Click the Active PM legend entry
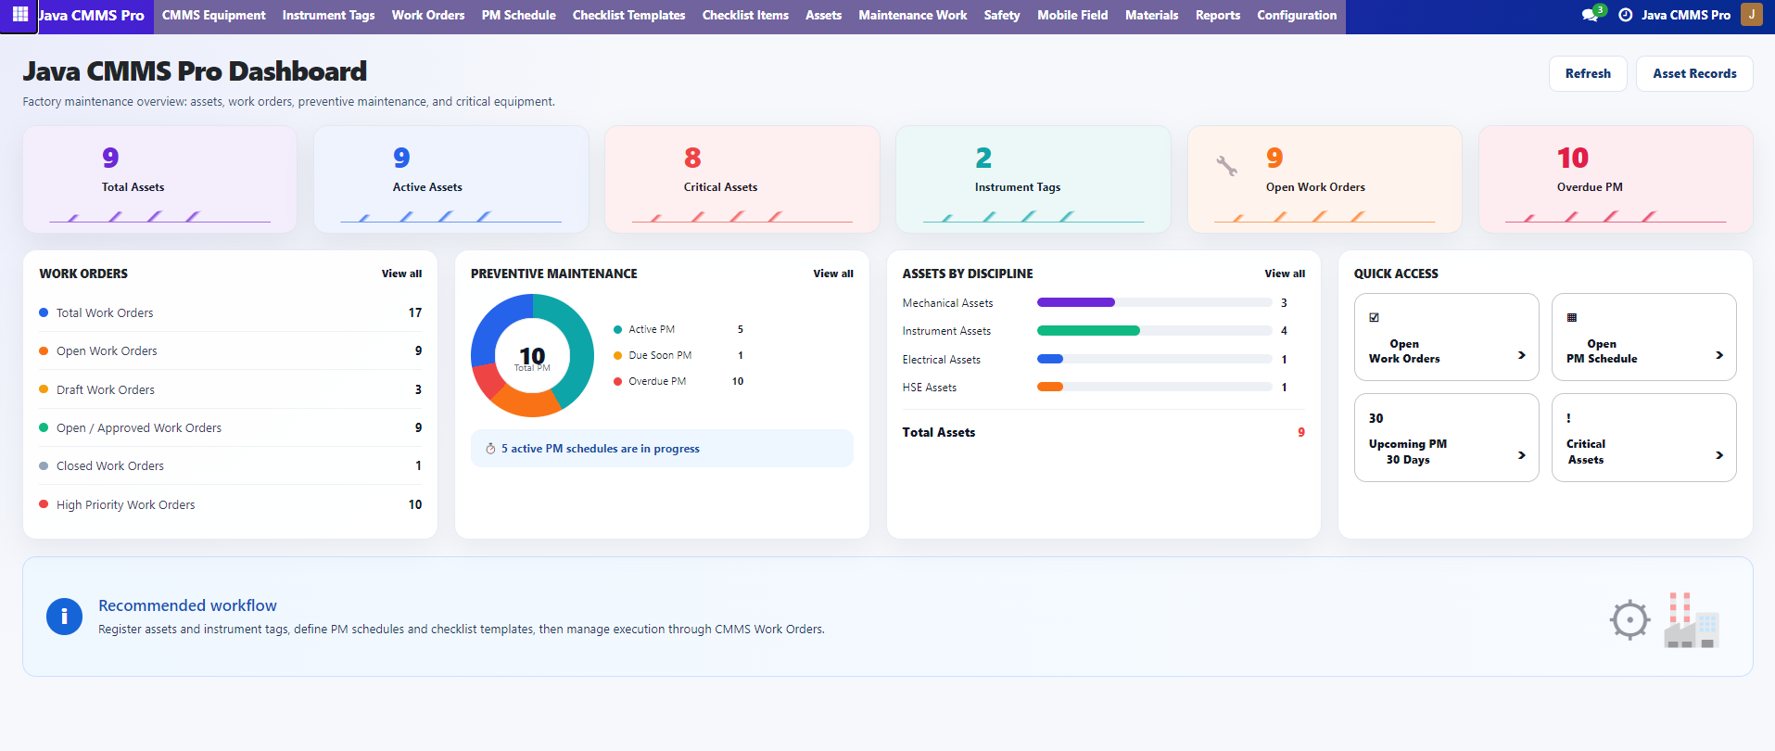This screenshot has height=751, width=1775. click(678, 329)
